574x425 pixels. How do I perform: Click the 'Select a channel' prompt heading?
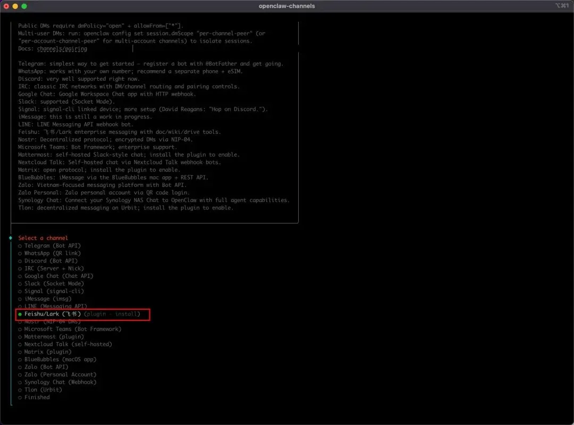[43, 238]
